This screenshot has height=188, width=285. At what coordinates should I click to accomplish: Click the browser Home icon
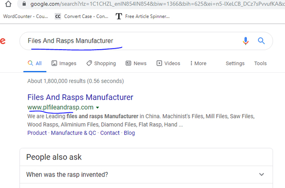[8, 4]
